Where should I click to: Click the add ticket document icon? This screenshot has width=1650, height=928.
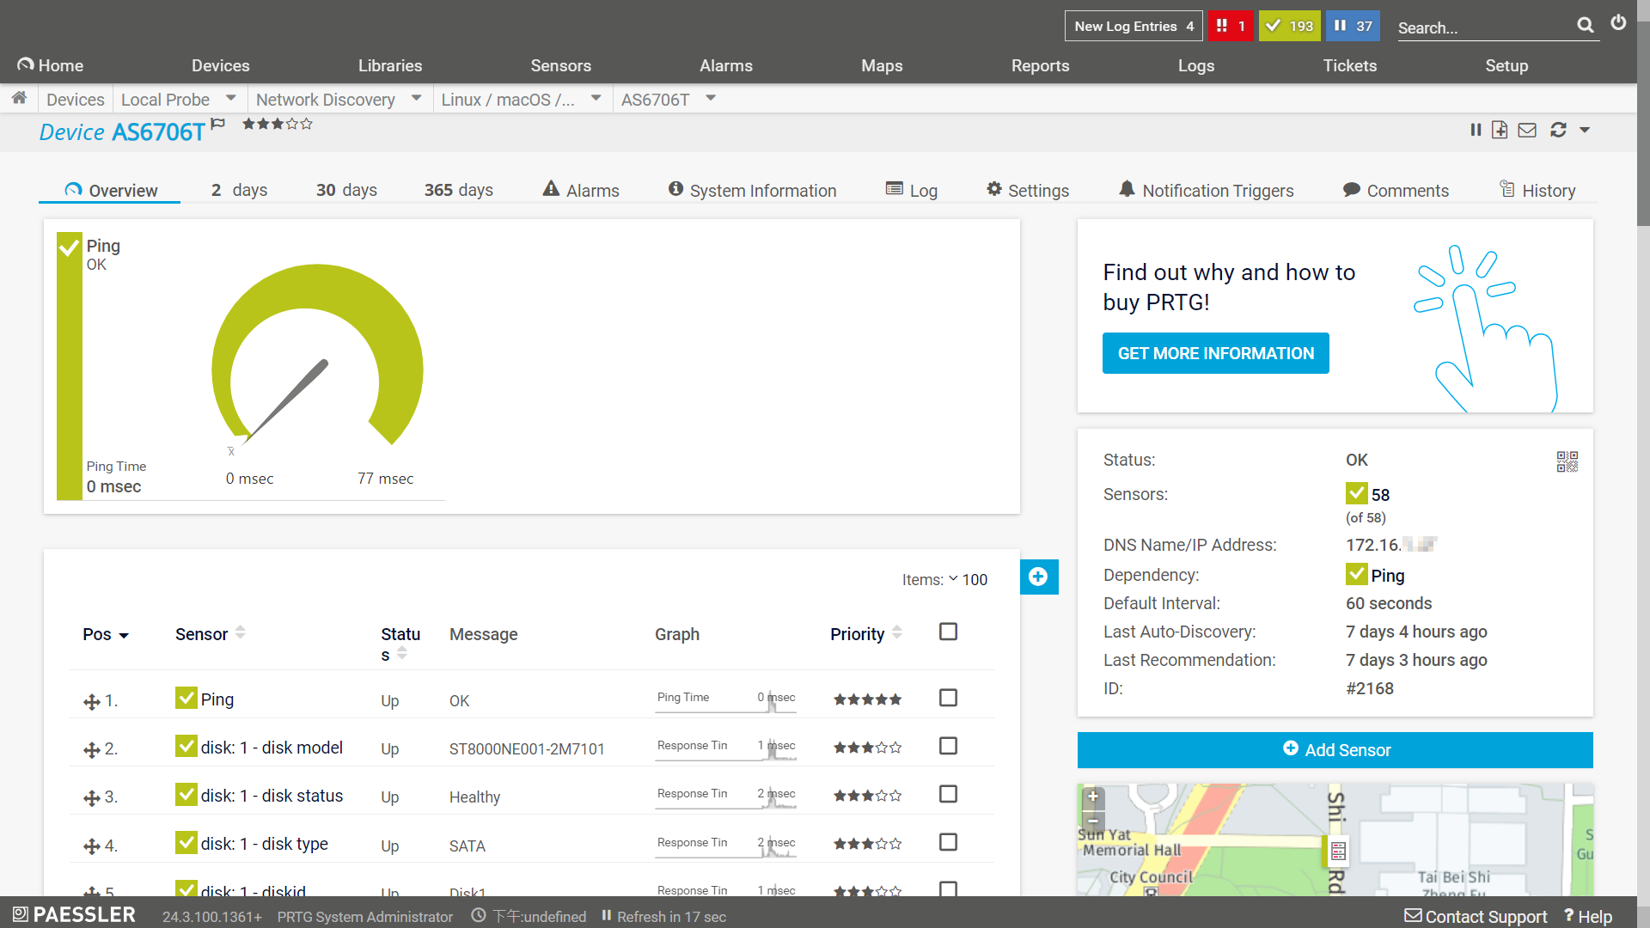[x=1500, y=130]
